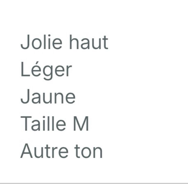Click the gray border line at bottom
The width and height of the screenshot is (188, 184).
94,183
